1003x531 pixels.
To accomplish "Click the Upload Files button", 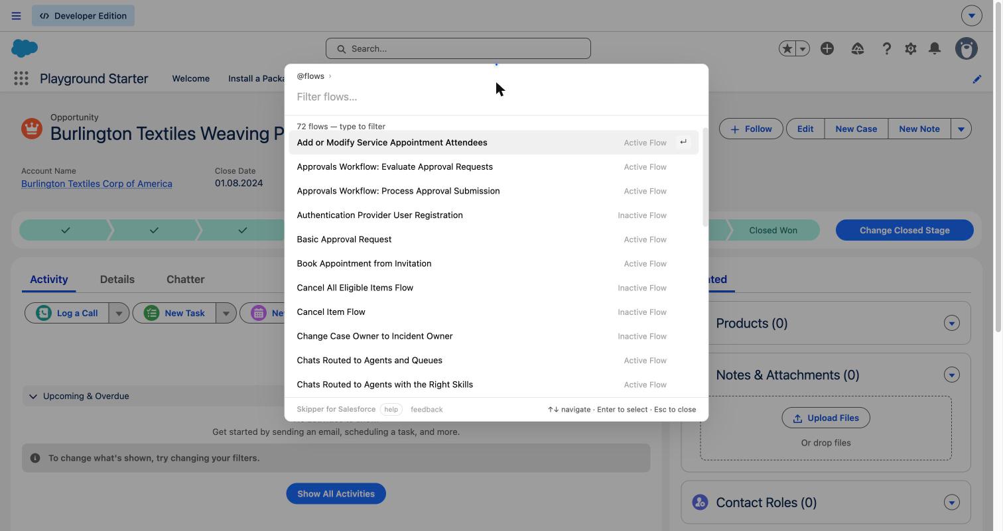I will click(x=826, y=418).
